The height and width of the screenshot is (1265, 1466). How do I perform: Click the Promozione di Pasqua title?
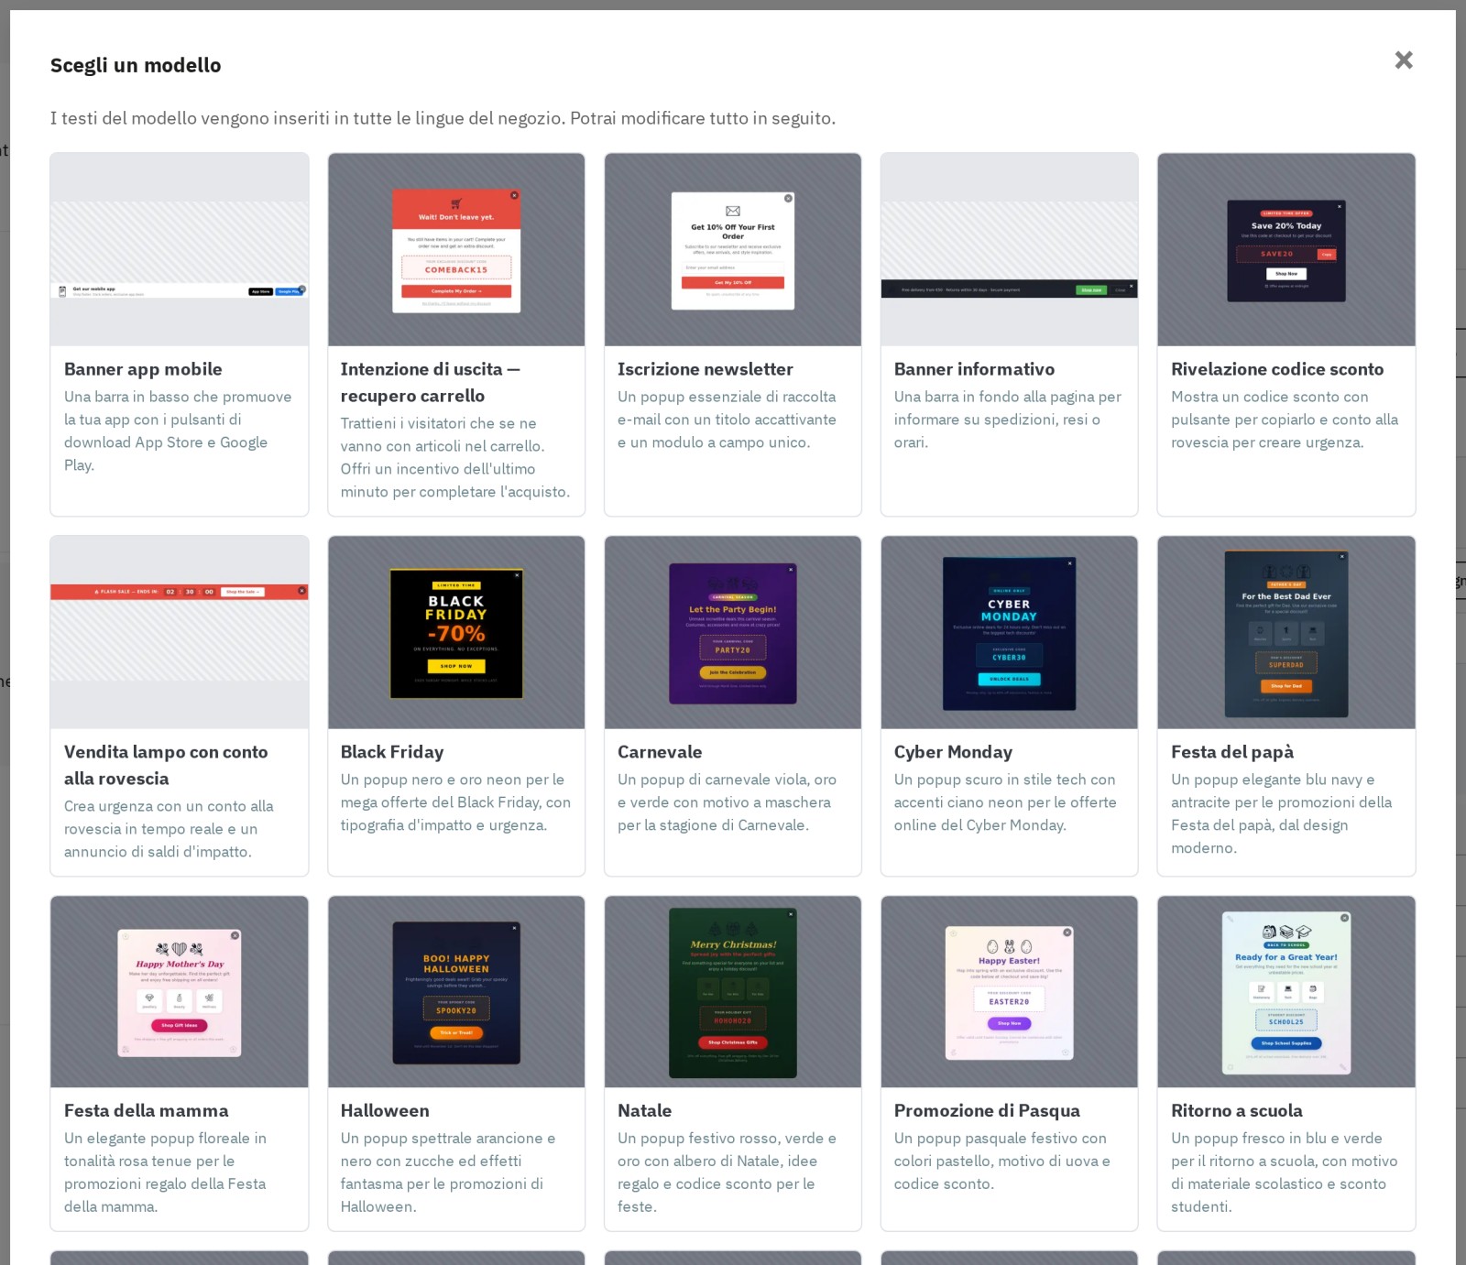click(x=987, y=1110)
